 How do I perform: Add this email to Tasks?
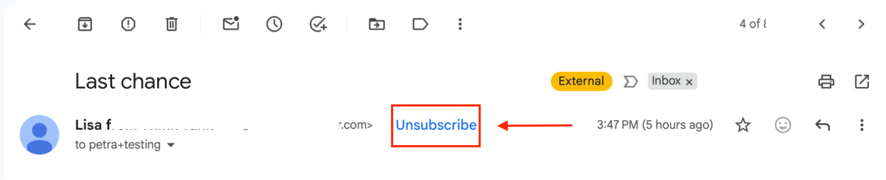(x=318, y=24)
